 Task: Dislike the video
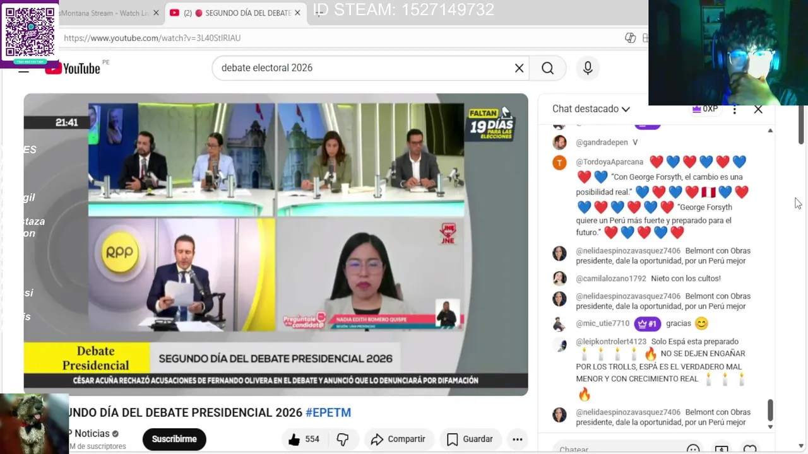pyautogui.click(x=343, y=439)
